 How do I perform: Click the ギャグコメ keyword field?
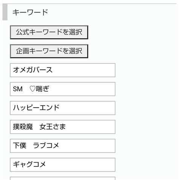[x=63, y=165]
